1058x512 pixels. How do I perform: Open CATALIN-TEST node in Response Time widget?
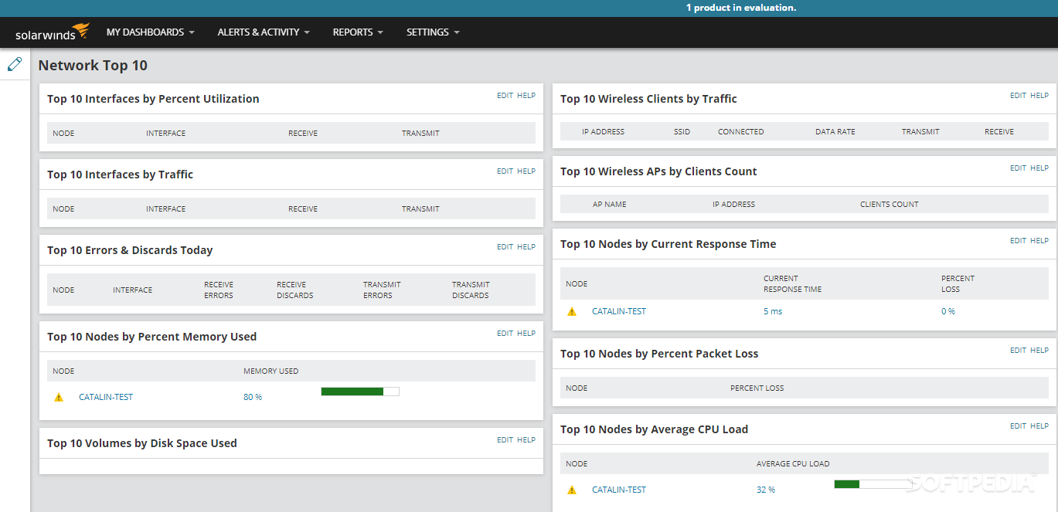click(619, 311)
